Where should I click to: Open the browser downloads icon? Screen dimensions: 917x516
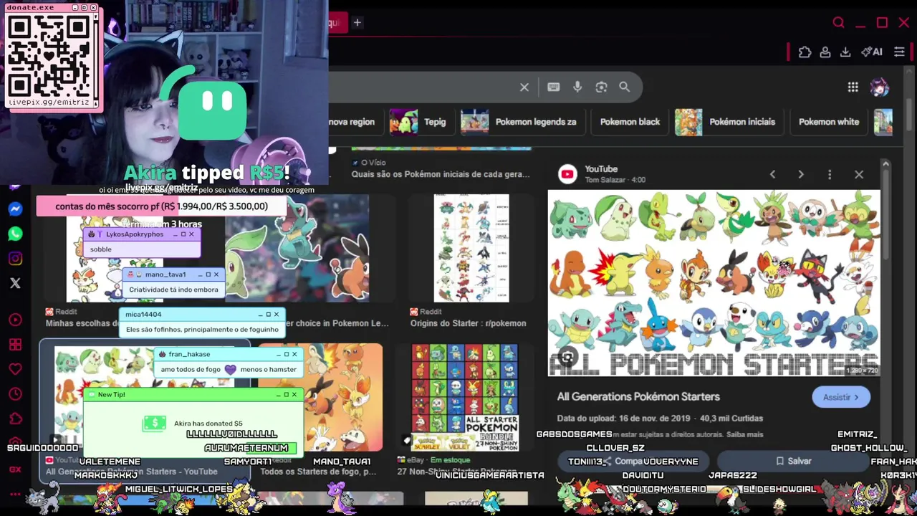(845, 52)
